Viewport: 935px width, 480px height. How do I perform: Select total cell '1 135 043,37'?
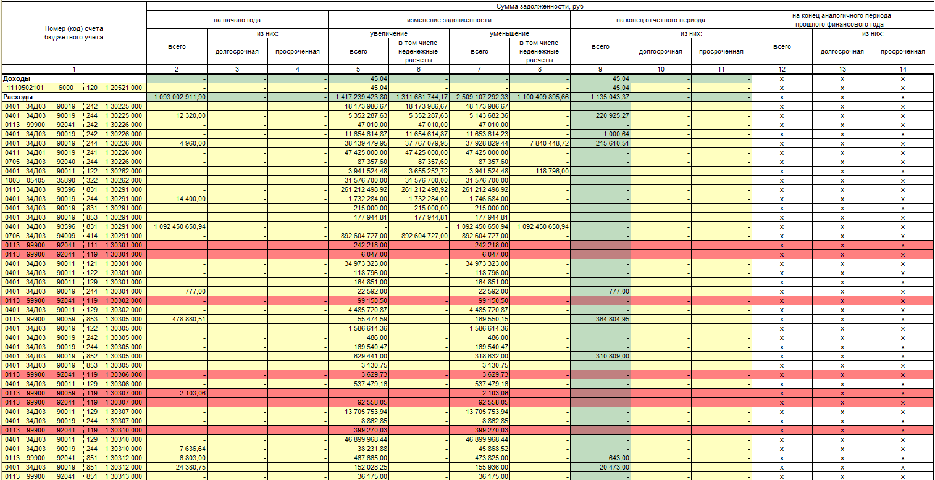pyautogui.click(x=600, y=97)
